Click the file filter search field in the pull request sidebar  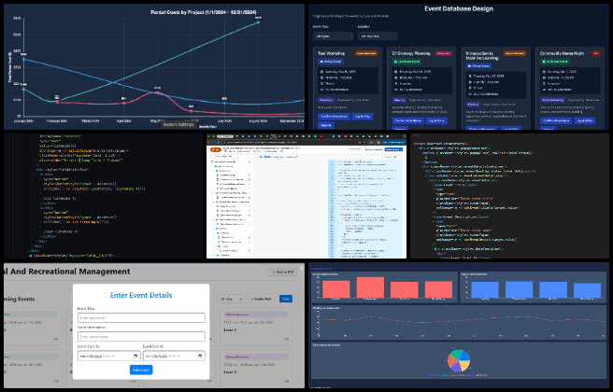pos(231,157)
